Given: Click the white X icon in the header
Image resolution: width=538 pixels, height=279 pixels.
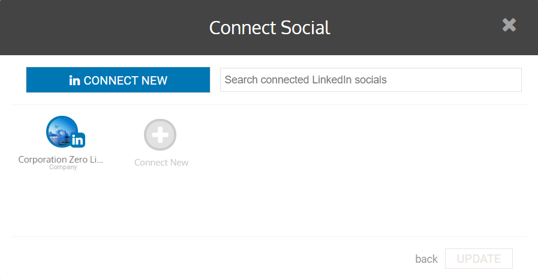Looking at the screenshot, I should pos(509,25).
